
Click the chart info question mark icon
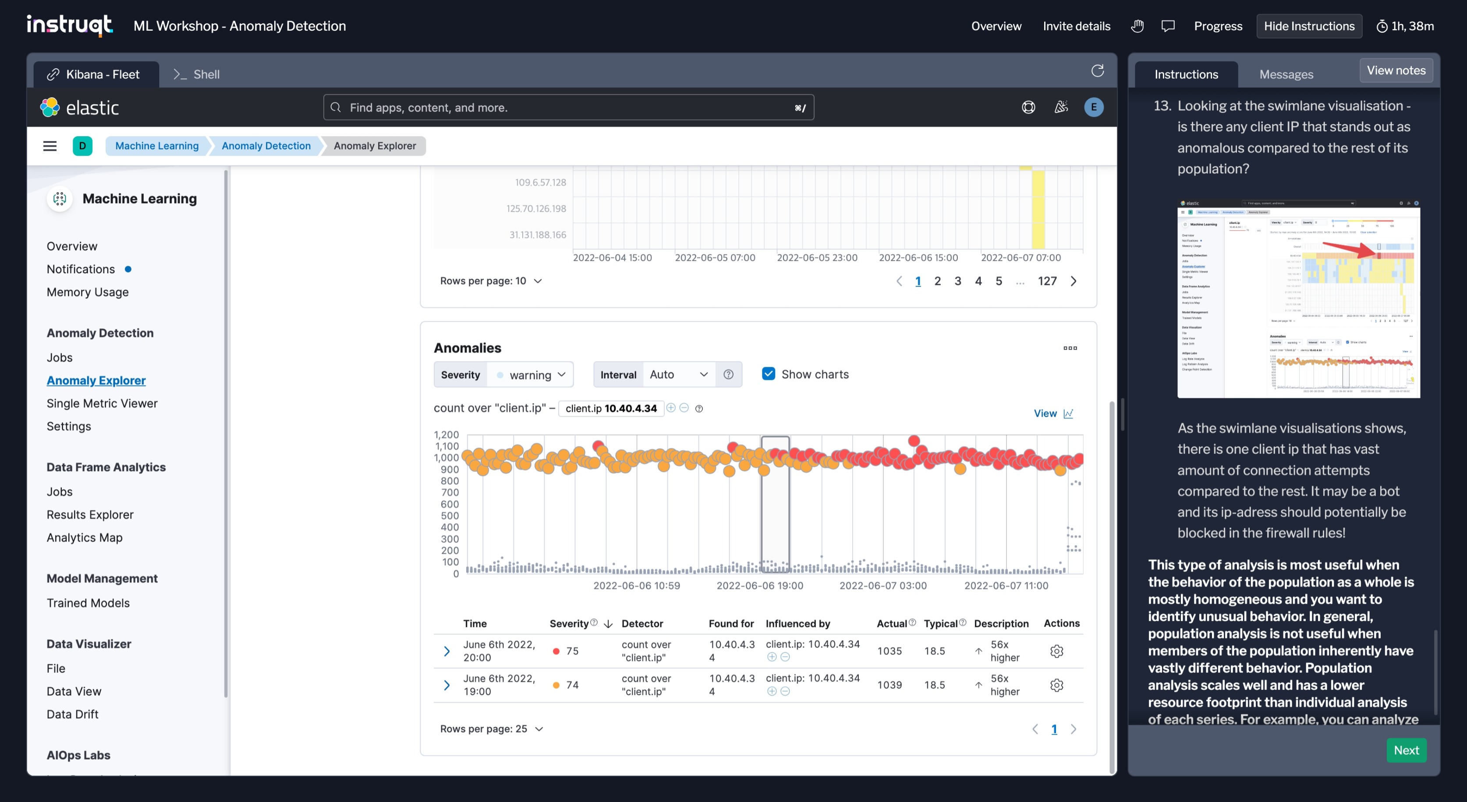tap(699, 409)
